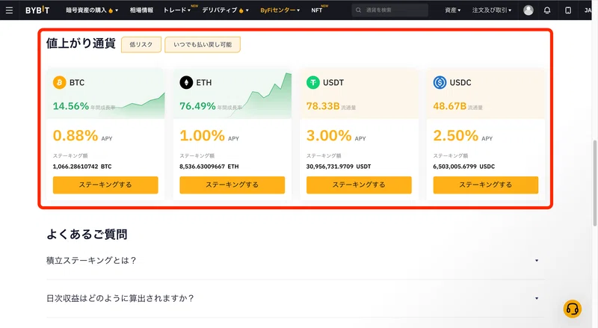Open the 資産 dropdown menu

click(x=453, y=10)
